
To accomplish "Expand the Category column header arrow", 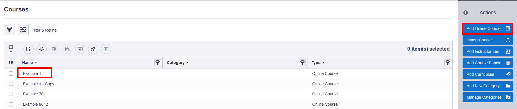I will click(x=187, y=63).
